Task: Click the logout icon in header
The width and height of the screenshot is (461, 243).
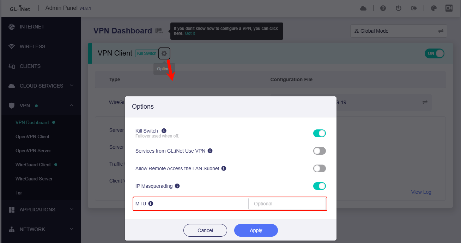Action: [x=414, y=8]
